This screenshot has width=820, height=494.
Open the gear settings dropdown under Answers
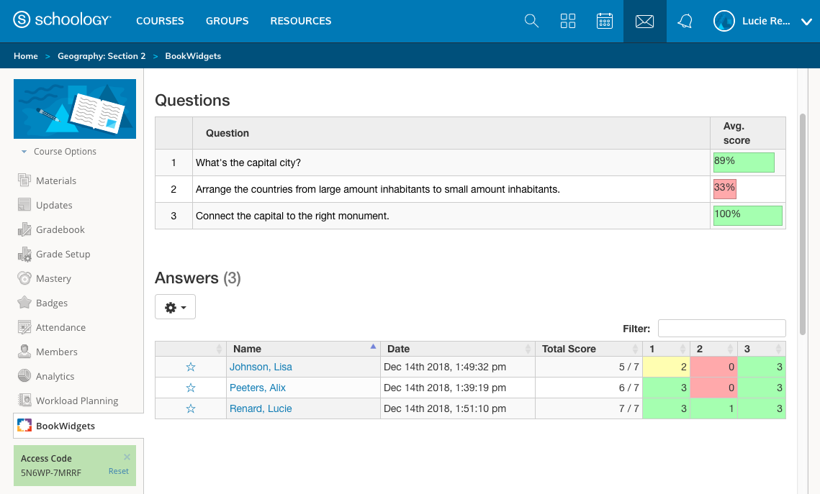click(x=175, y=307)
